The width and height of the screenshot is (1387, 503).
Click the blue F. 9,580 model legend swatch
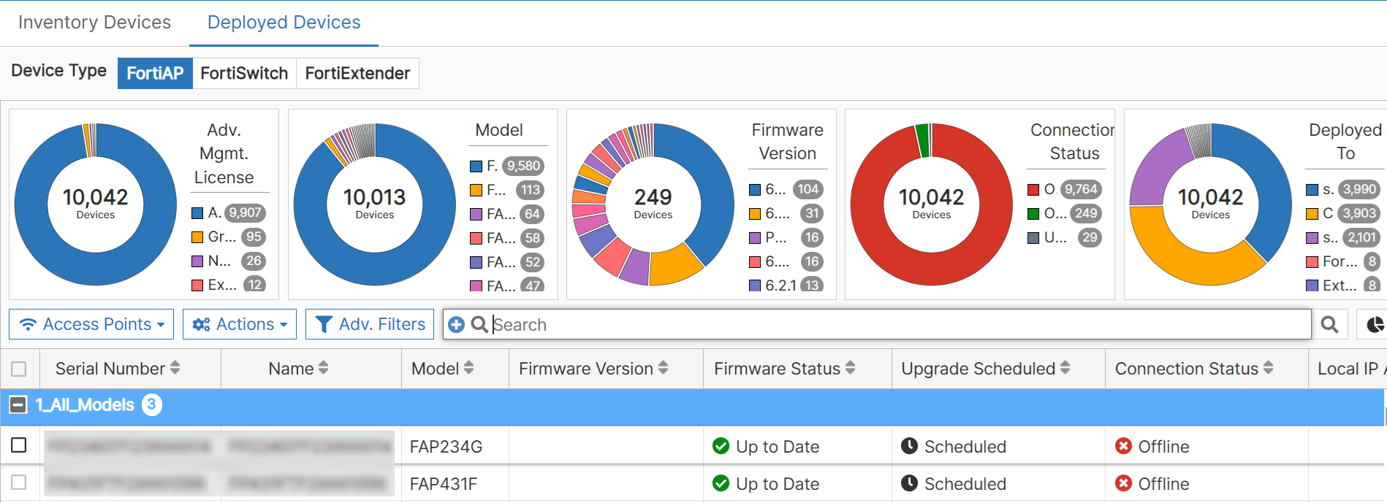point(476,166)
